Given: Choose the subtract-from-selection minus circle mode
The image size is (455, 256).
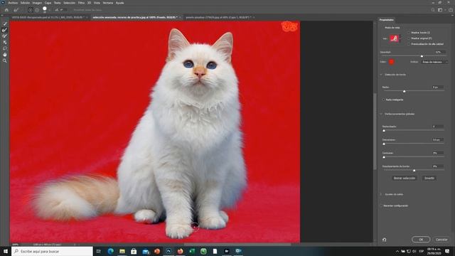Looking at the screenshot, I should point(37,10).
